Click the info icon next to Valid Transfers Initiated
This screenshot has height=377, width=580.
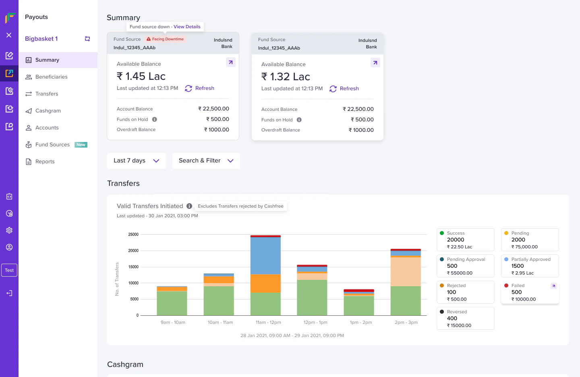coord(189,206)
